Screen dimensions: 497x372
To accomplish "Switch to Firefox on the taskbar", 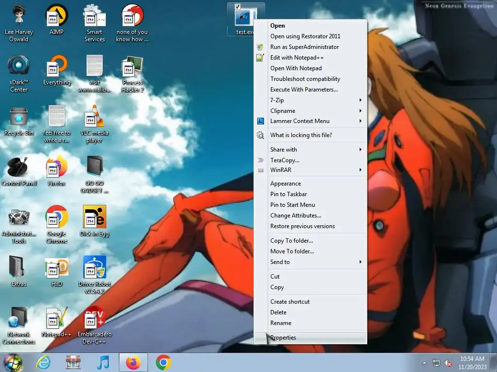I will point(133,362).
